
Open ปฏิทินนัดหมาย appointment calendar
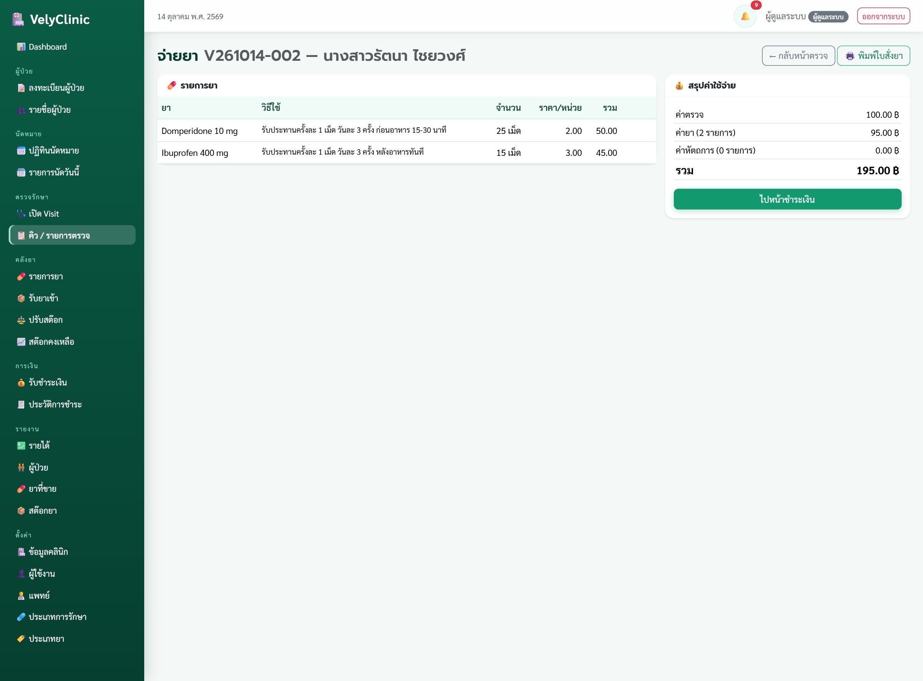pyautogui.click(x=72, y=150)
